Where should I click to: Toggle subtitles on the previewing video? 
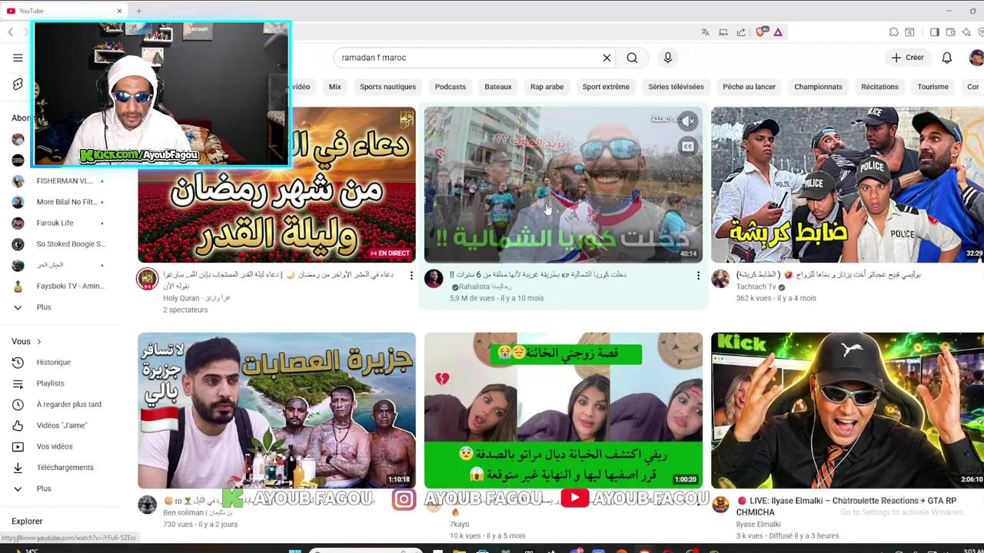tap(688, 147)
